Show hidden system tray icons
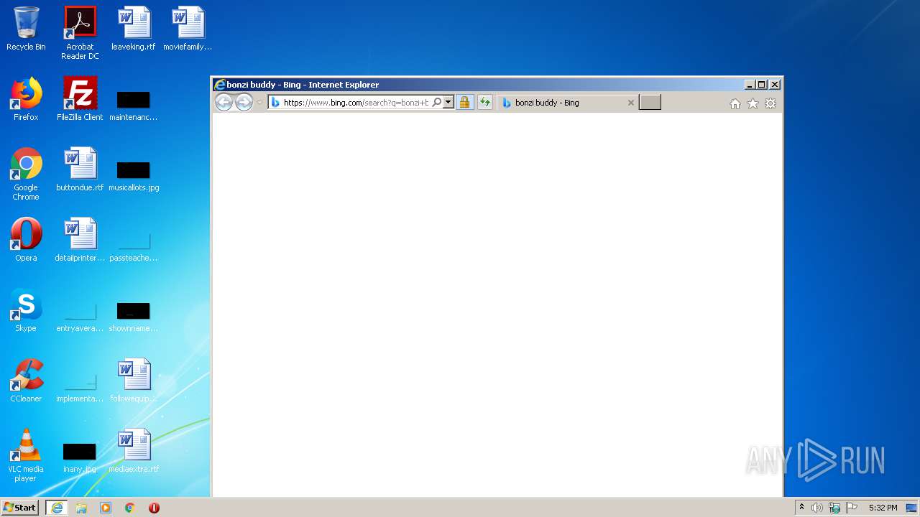The image size is (920, 517). click(x=801, y=508)
